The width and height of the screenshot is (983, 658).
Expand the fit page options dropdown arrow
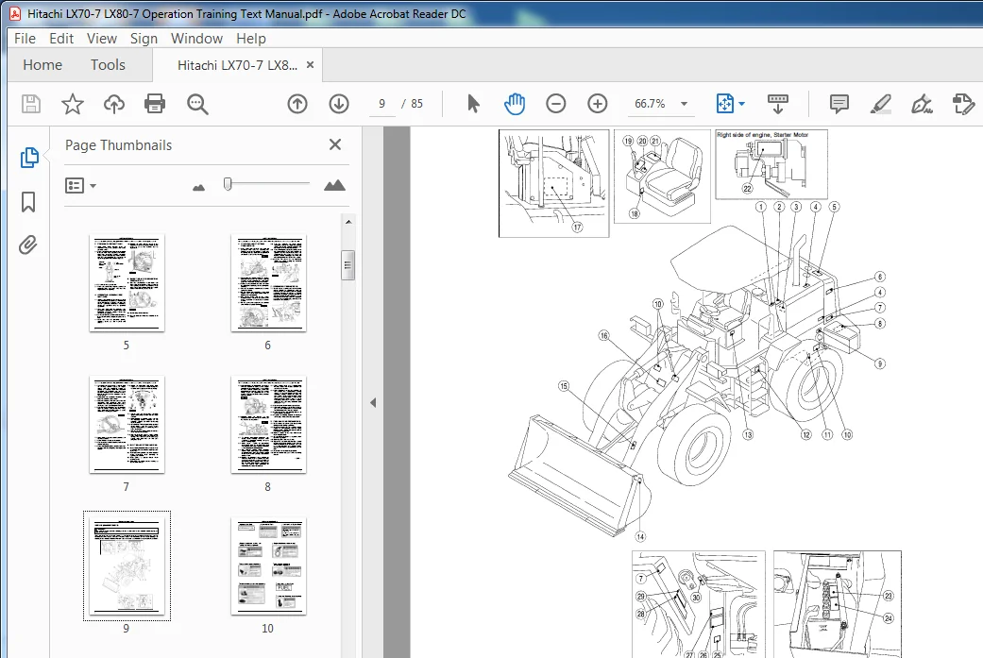point(741,104)
